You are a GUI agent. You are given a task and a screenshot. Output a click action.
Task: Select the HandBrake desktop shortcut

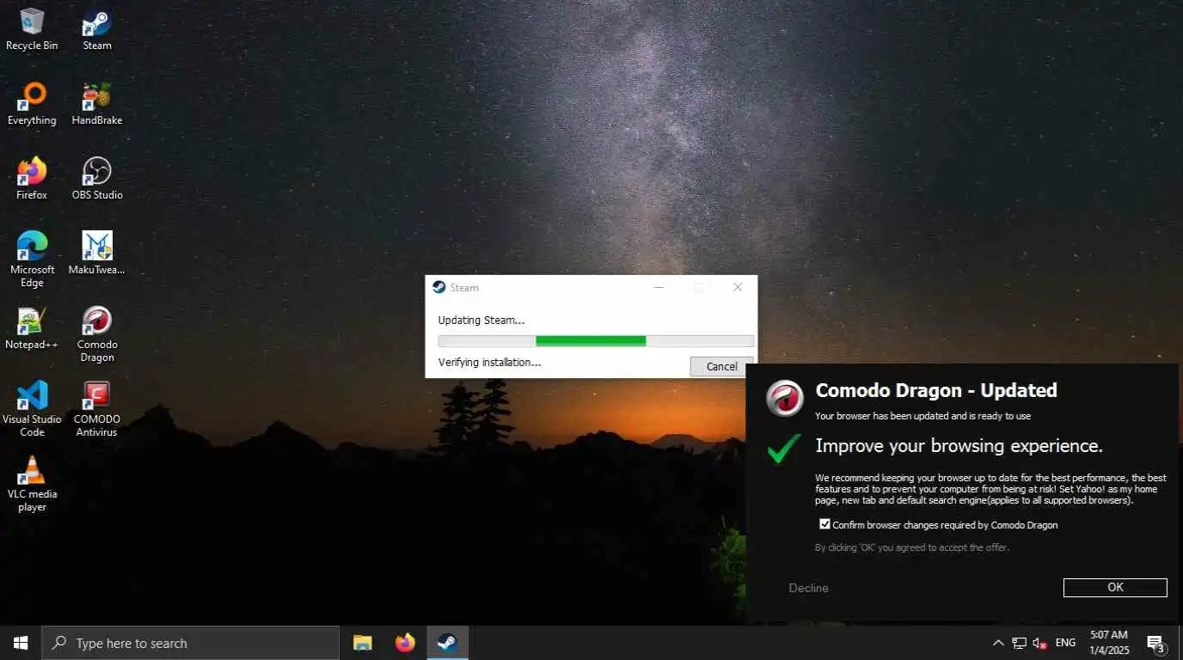[97, 104]
